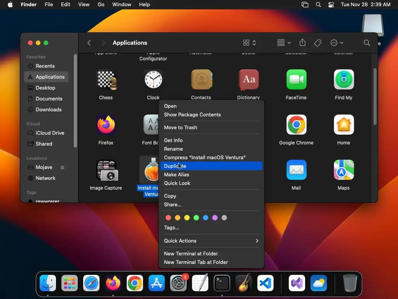Choose Share… in context menu

211,205
